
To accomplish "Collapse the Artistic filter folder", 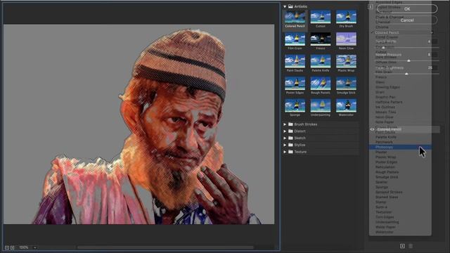I will pos(285,6).
